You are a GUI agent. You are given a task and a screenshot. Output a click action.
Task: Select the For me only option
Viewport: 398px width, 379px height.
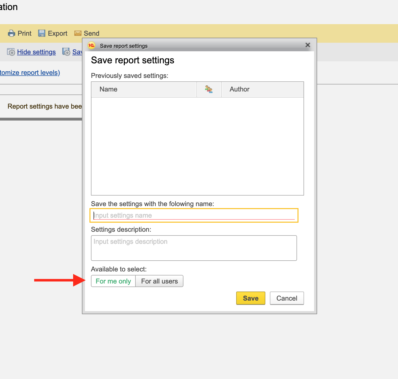point(113,281)
